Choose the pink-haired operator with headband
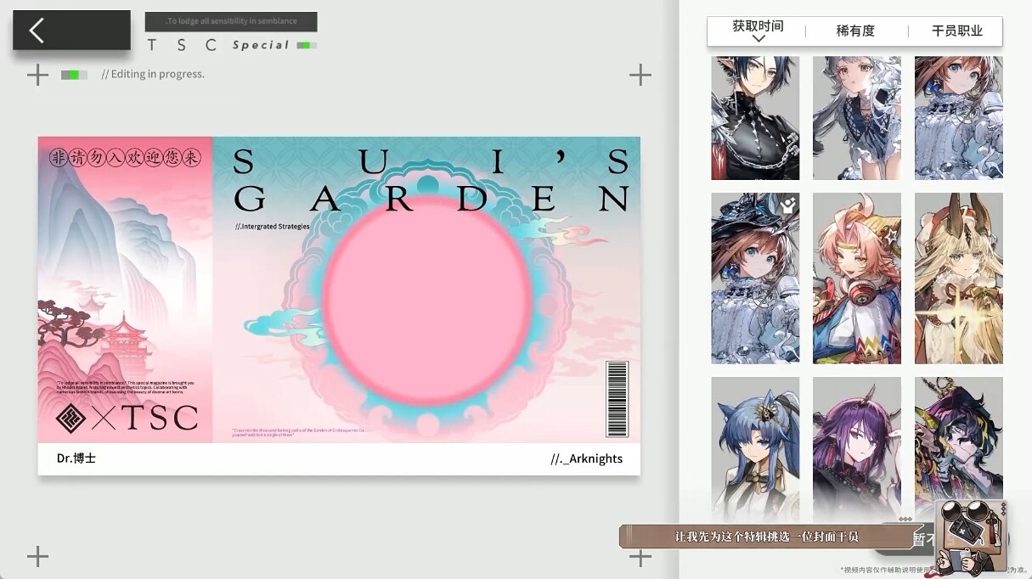 click(x=856, y=278)
